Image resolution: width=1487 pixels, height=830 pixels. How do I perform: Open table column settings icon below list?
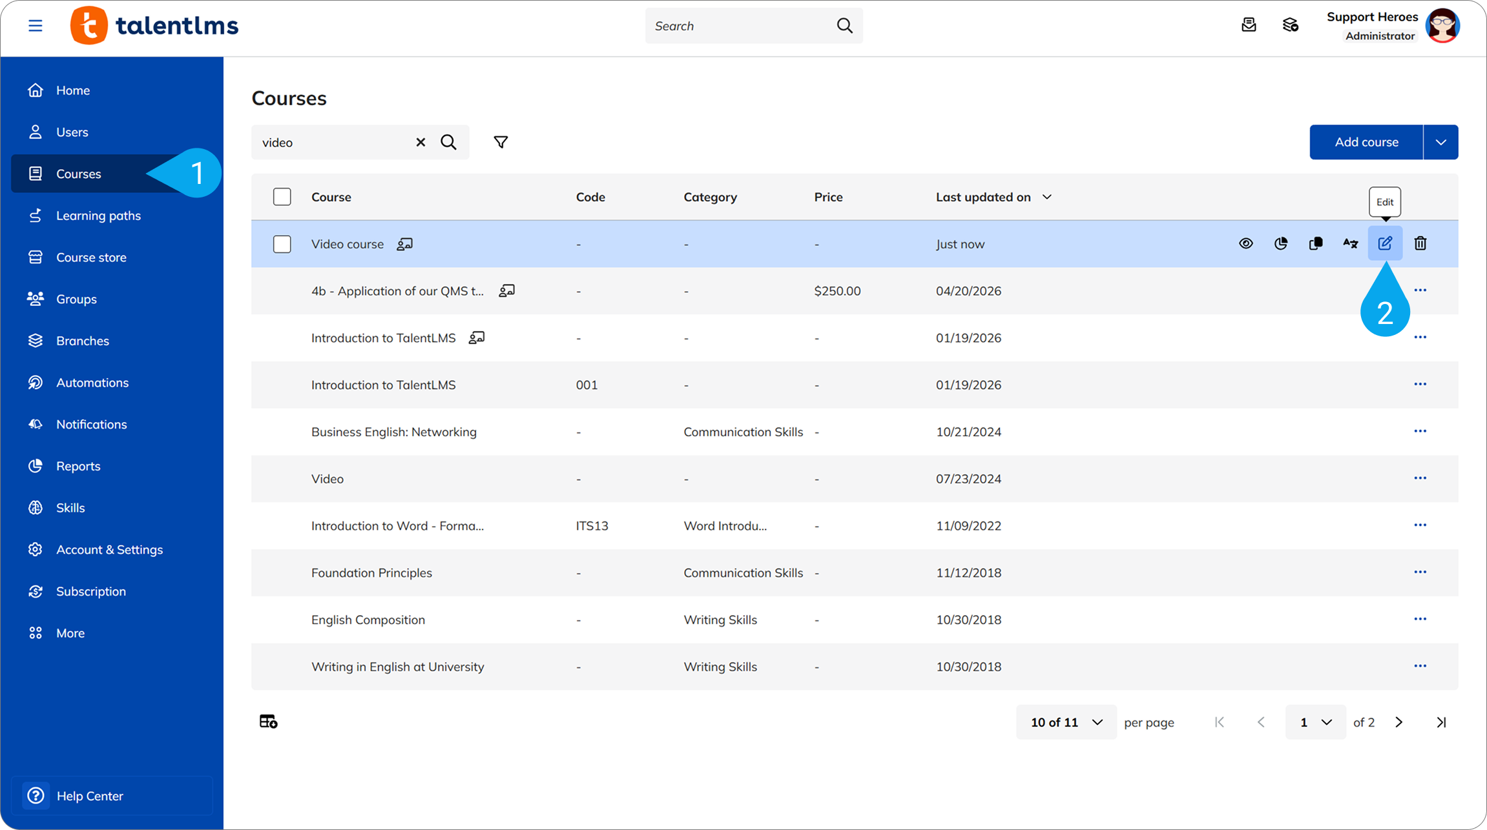pos(268,721)
